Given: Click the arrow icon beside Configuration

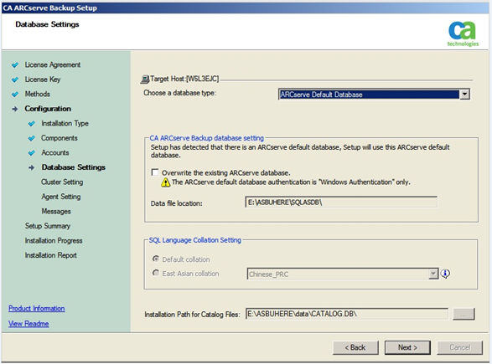Looking at the screenshot, I should [15, 109].
